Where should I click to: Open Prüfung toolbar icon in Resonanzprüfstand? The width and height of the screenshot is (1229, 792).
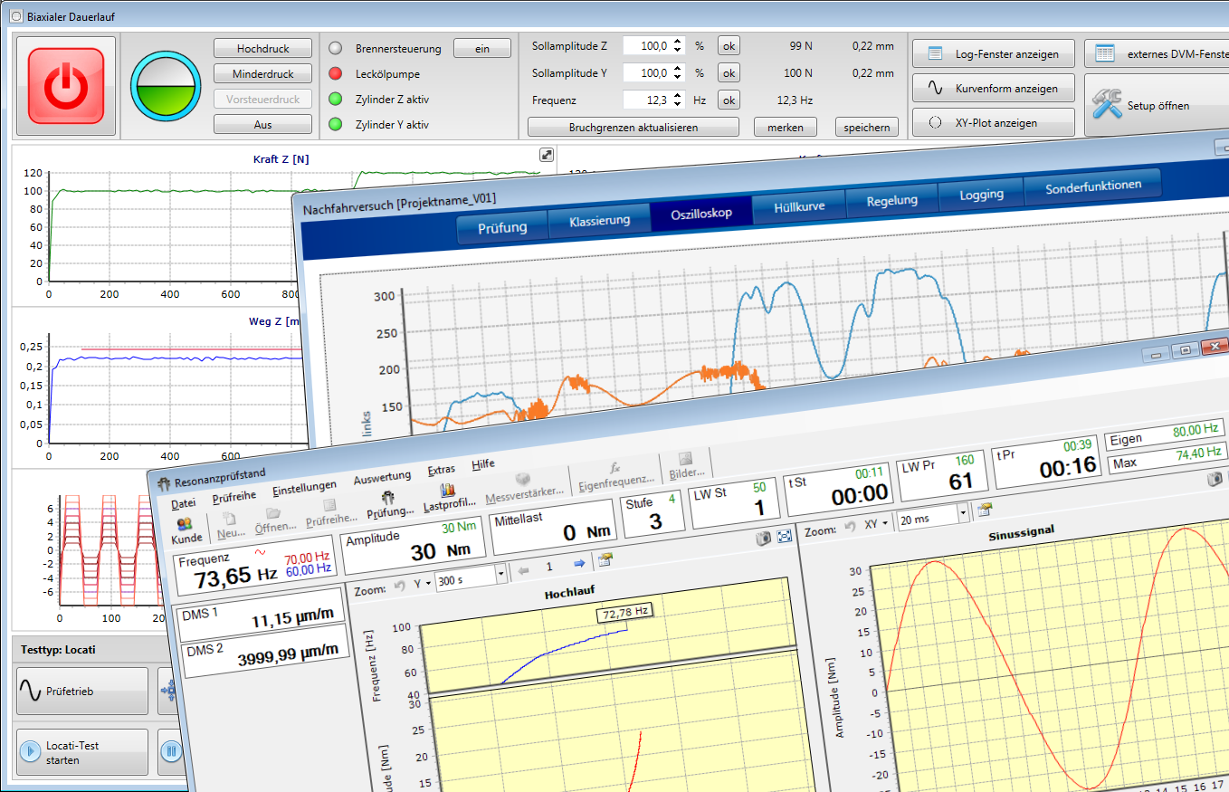pyautogui.click(x=387, y=498)
